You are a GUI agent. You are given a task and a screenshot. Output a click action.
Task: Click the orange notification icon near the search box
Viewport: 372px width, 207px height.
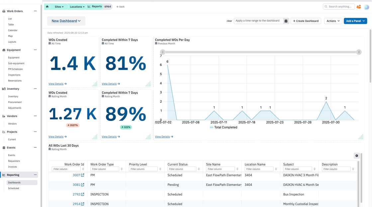(359, 7)
